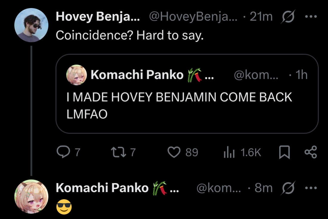Open Komachi Panko's avatar on the reply

click(31, 196)
